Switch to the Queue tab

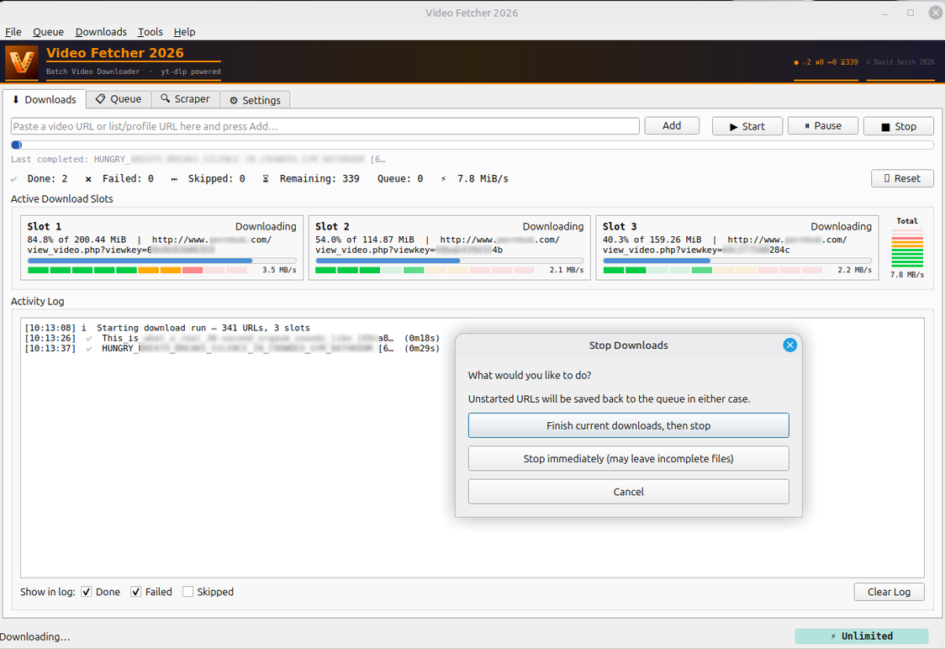(119, 99)
